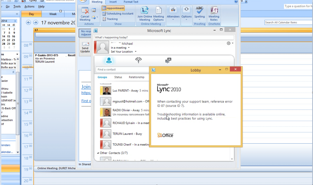Open Meeting Notes in OneNote

coord(214,13)
